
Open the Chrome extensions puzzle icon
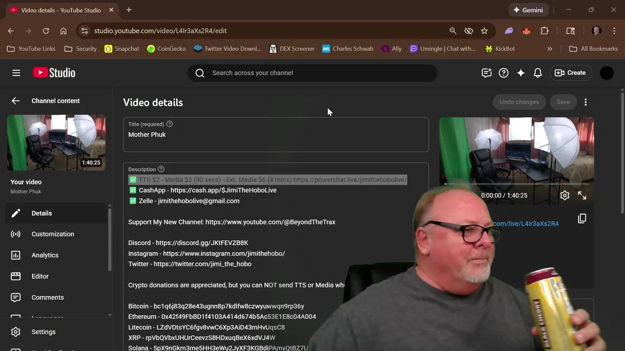[x=544, y=31]
